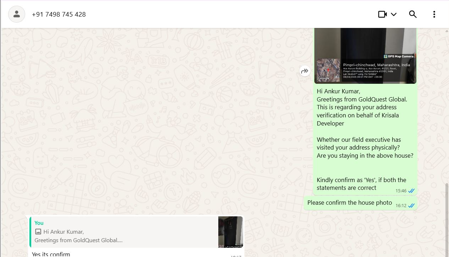Image resolution: width=449 pixels, height=257 pixels.
Task: Click 'Pimpri-chinchwad, Maharashtra, India' photo caption
Action: (x=376, y=65)
